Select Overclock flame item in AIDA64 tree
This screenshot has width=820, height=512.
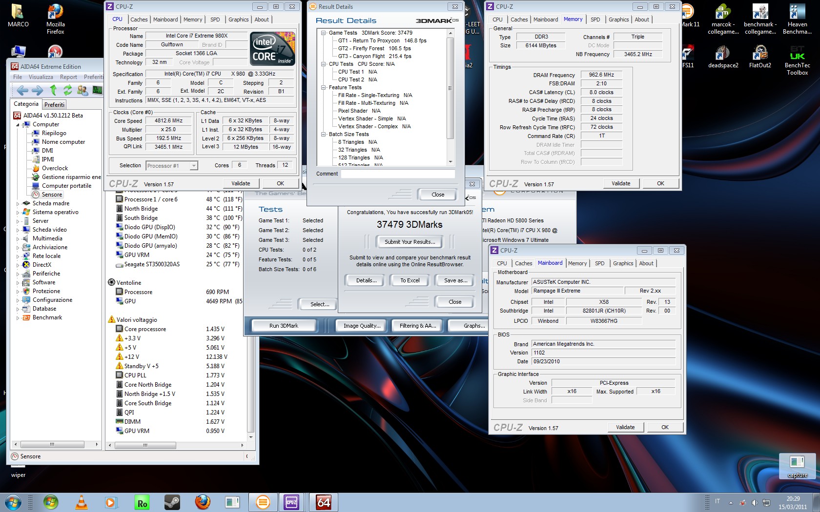55,168
